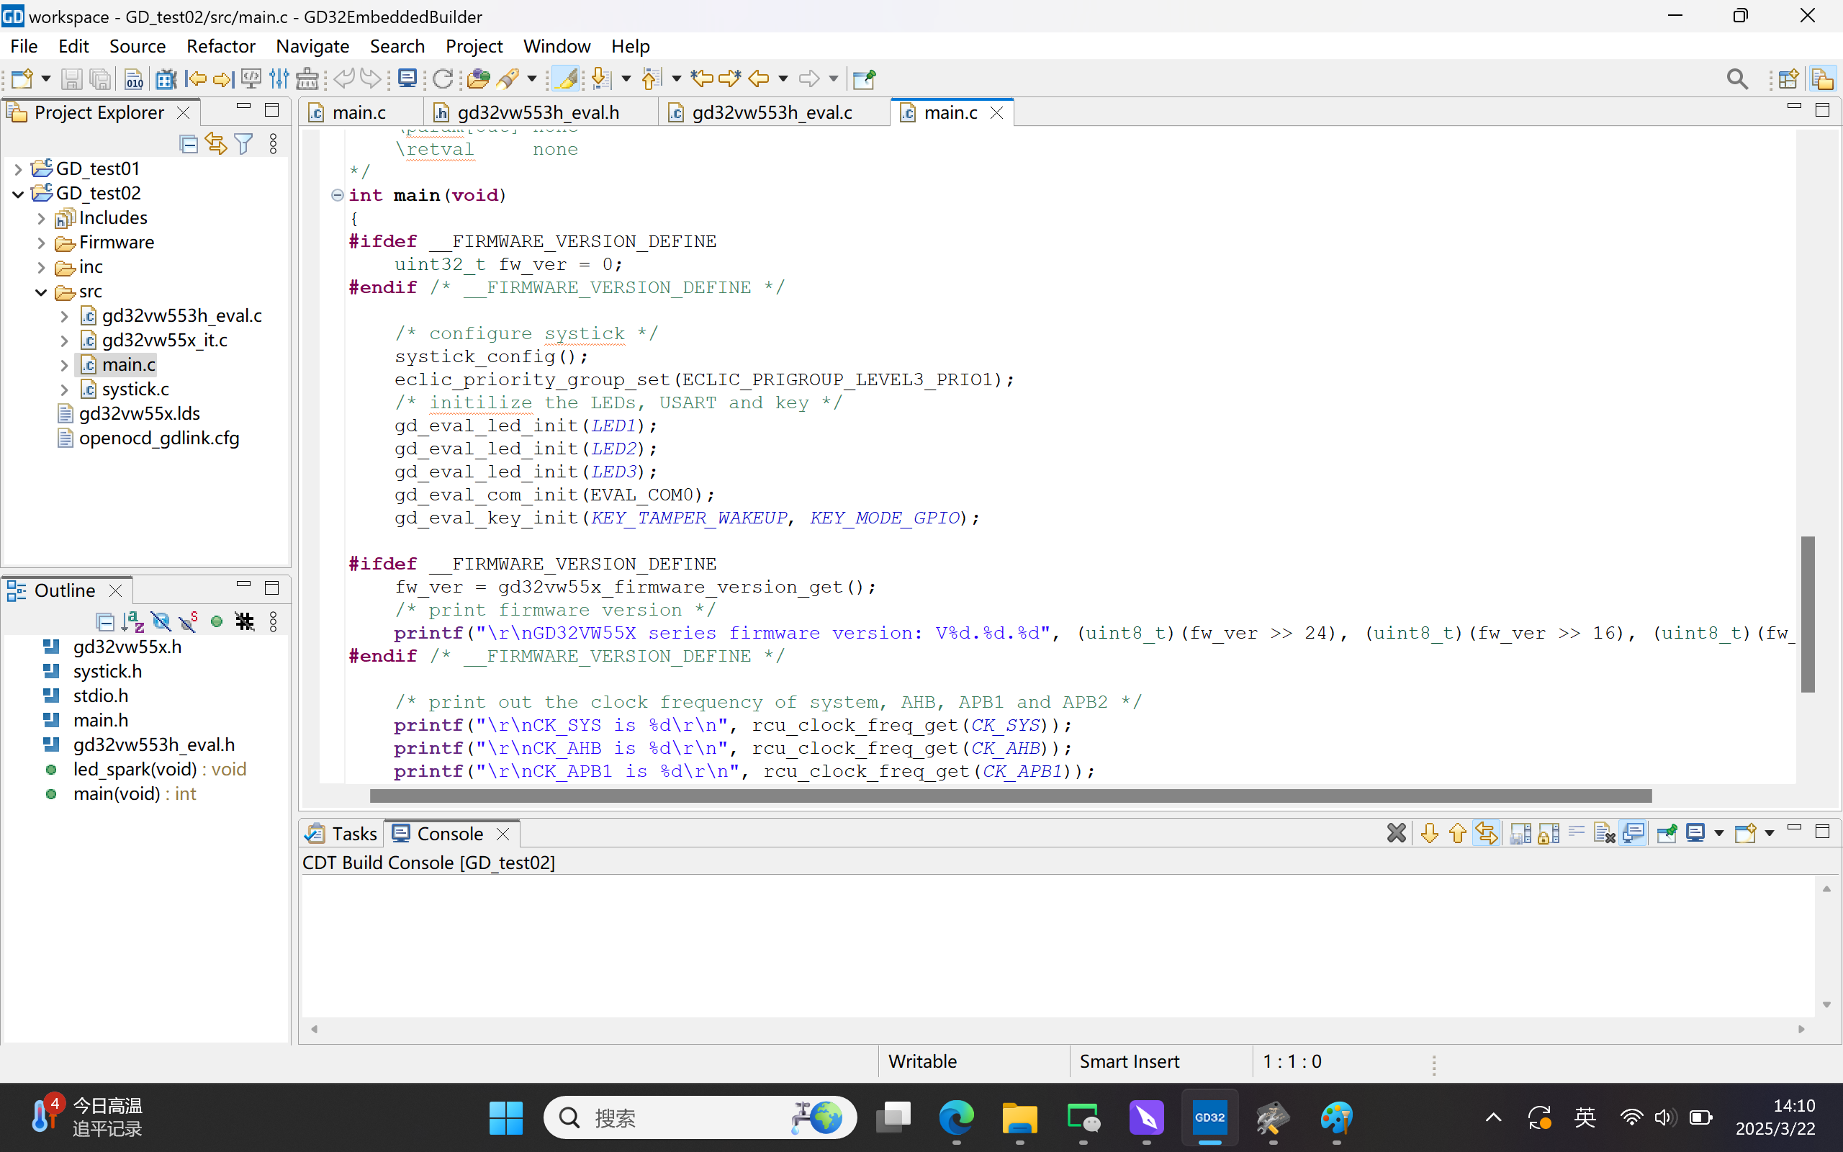This screenshot has width=1843, height=1152.
Task: Toggle Show Console When Output Changes
Action: (1632, 833)
